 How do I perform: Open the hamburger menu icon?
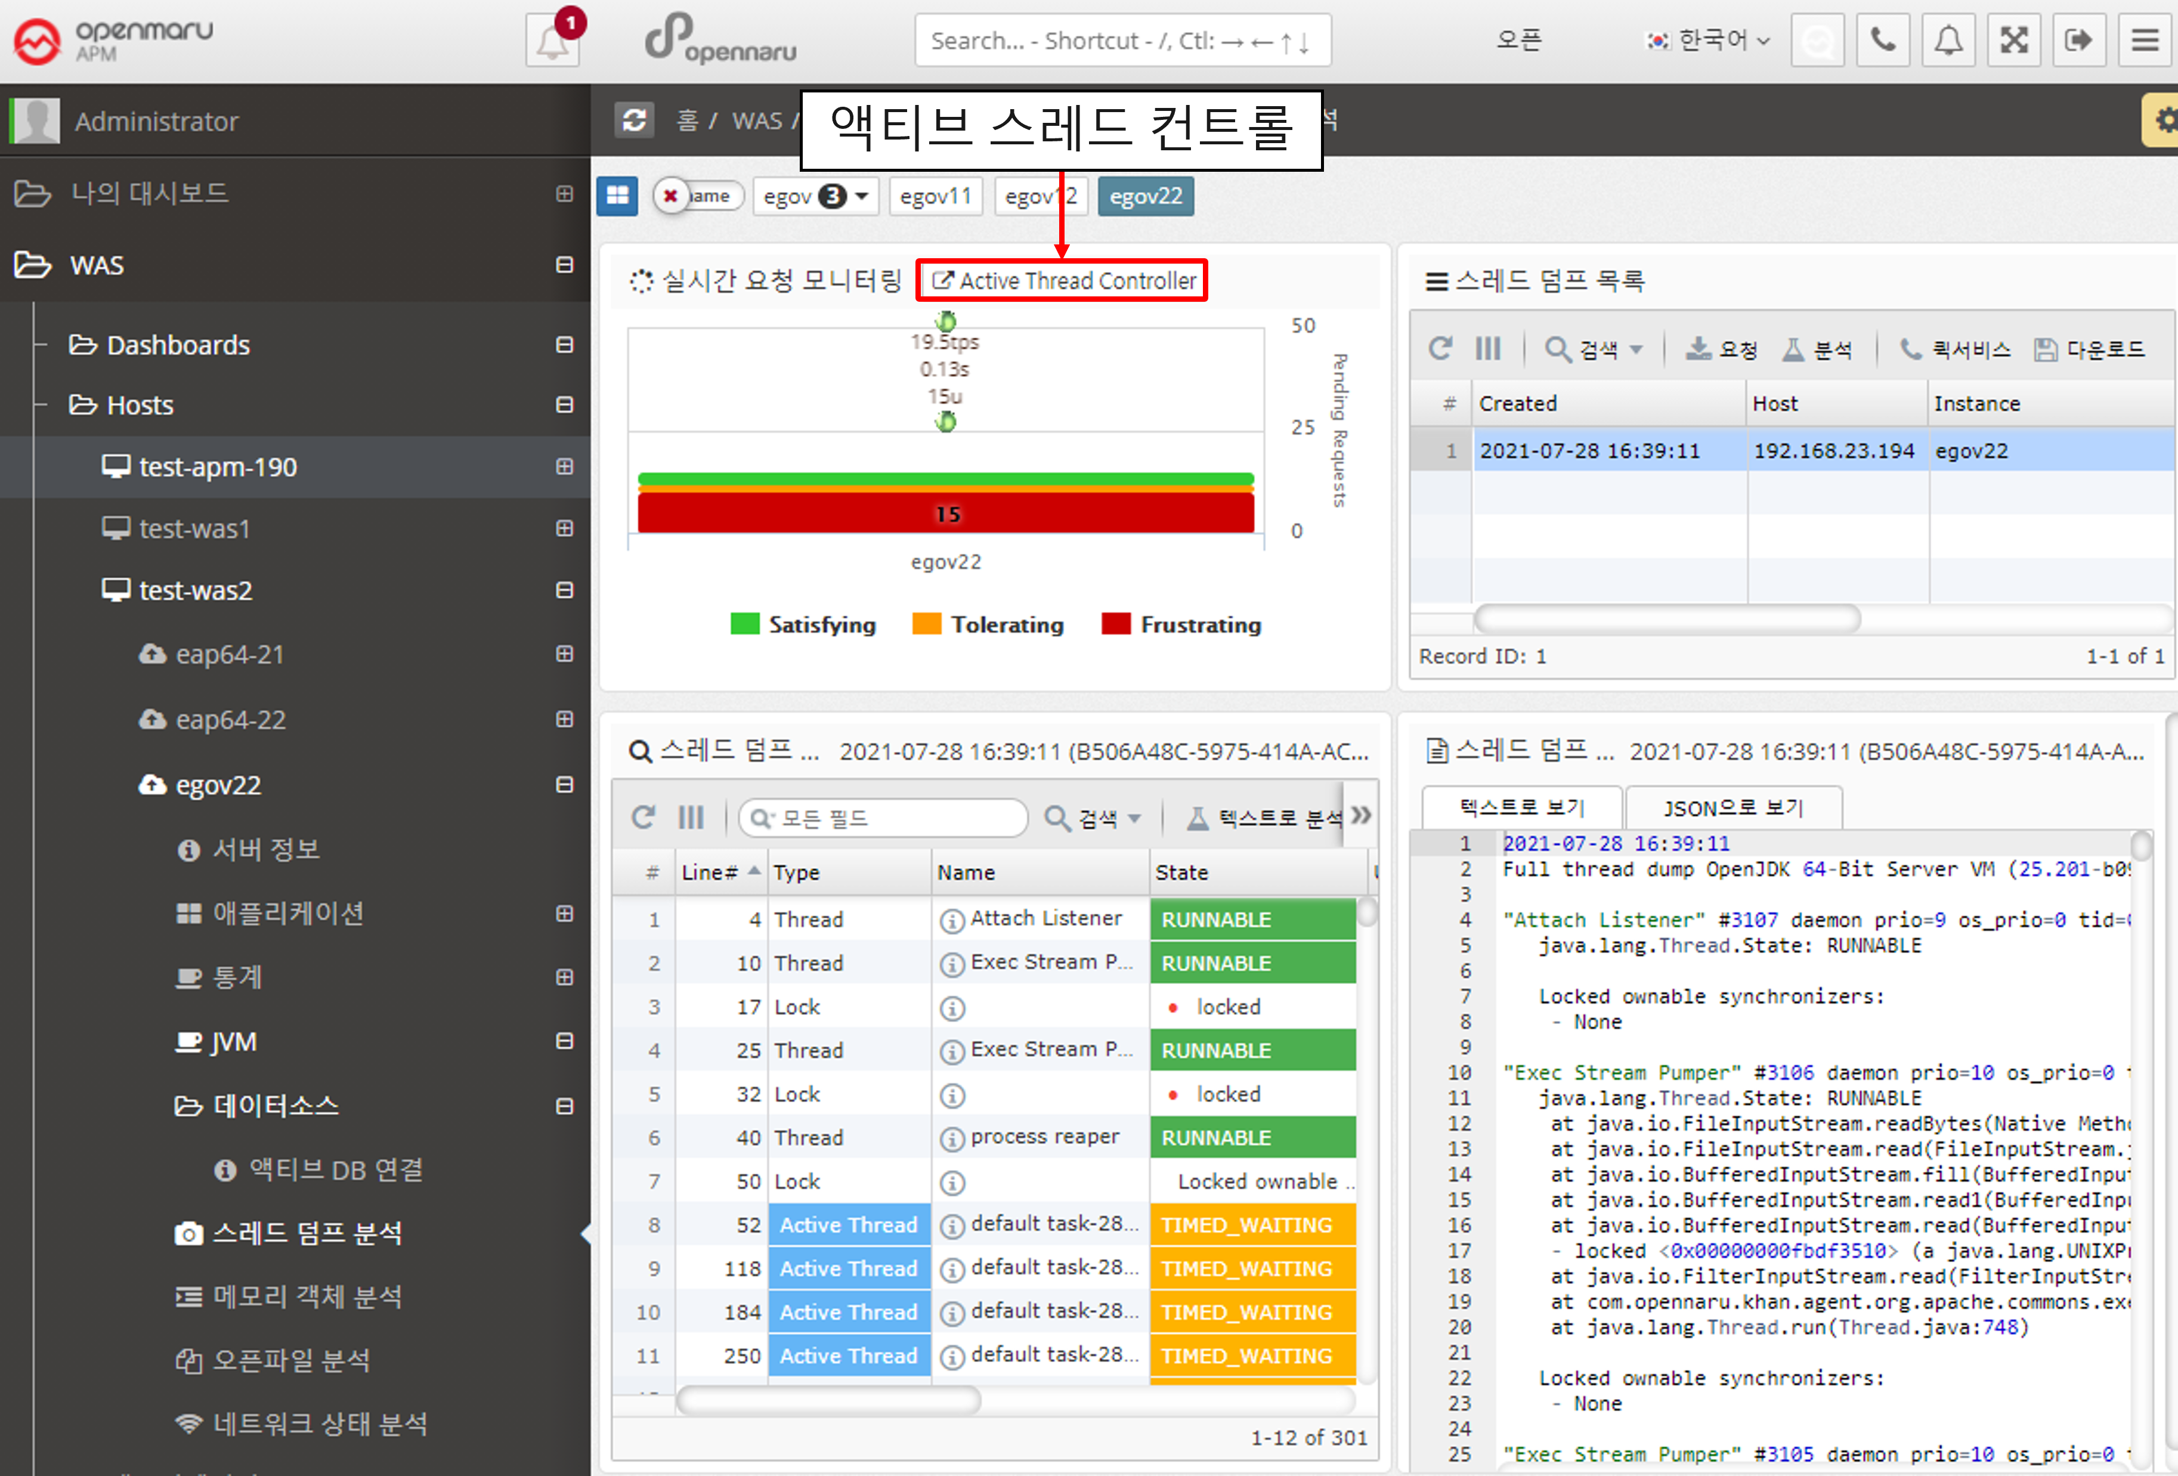click(2144, 41)
